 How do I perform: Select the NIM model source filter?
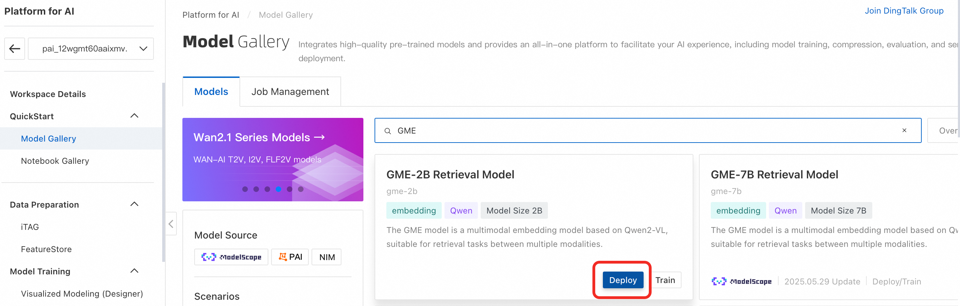[x=327, y=257]
